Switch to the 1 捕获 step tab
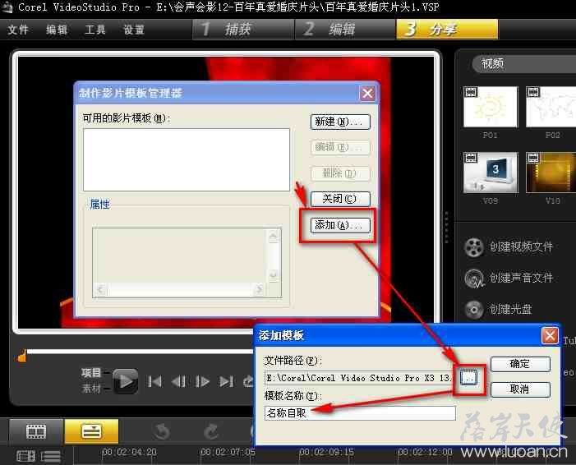 243,29
